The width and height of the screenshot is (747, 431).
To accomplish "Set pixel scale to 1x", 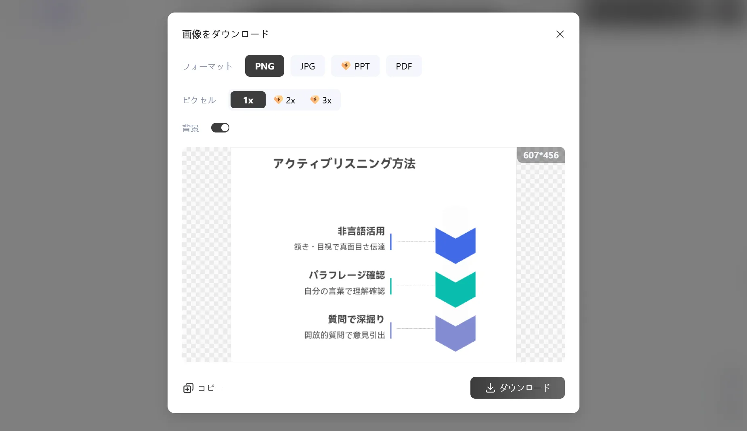I will 248,100.
